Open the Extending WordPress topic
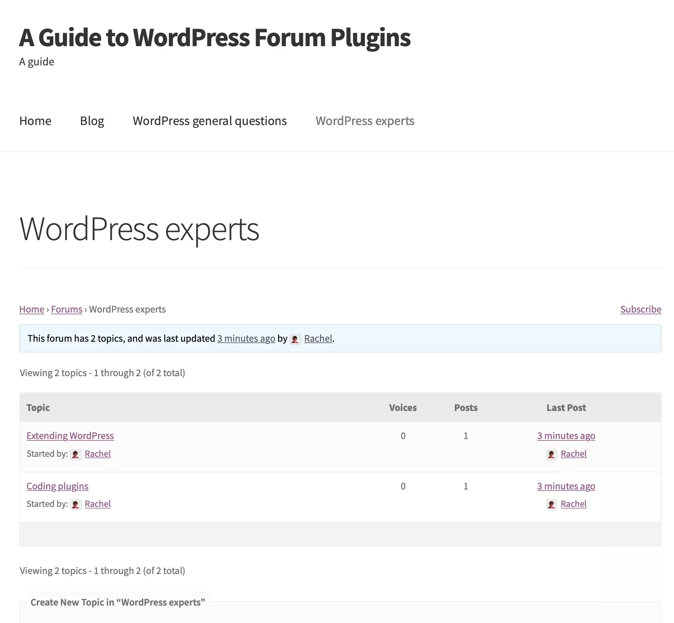 pyautogui.click(x=70, y=435)
